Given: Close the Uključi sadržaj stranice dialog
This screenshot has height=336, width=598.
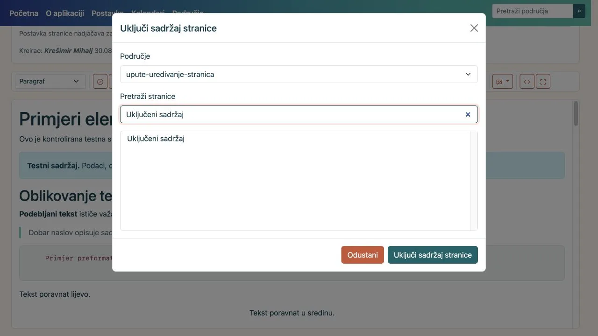Looking at the screenshot, I should (x=474, y=28).
